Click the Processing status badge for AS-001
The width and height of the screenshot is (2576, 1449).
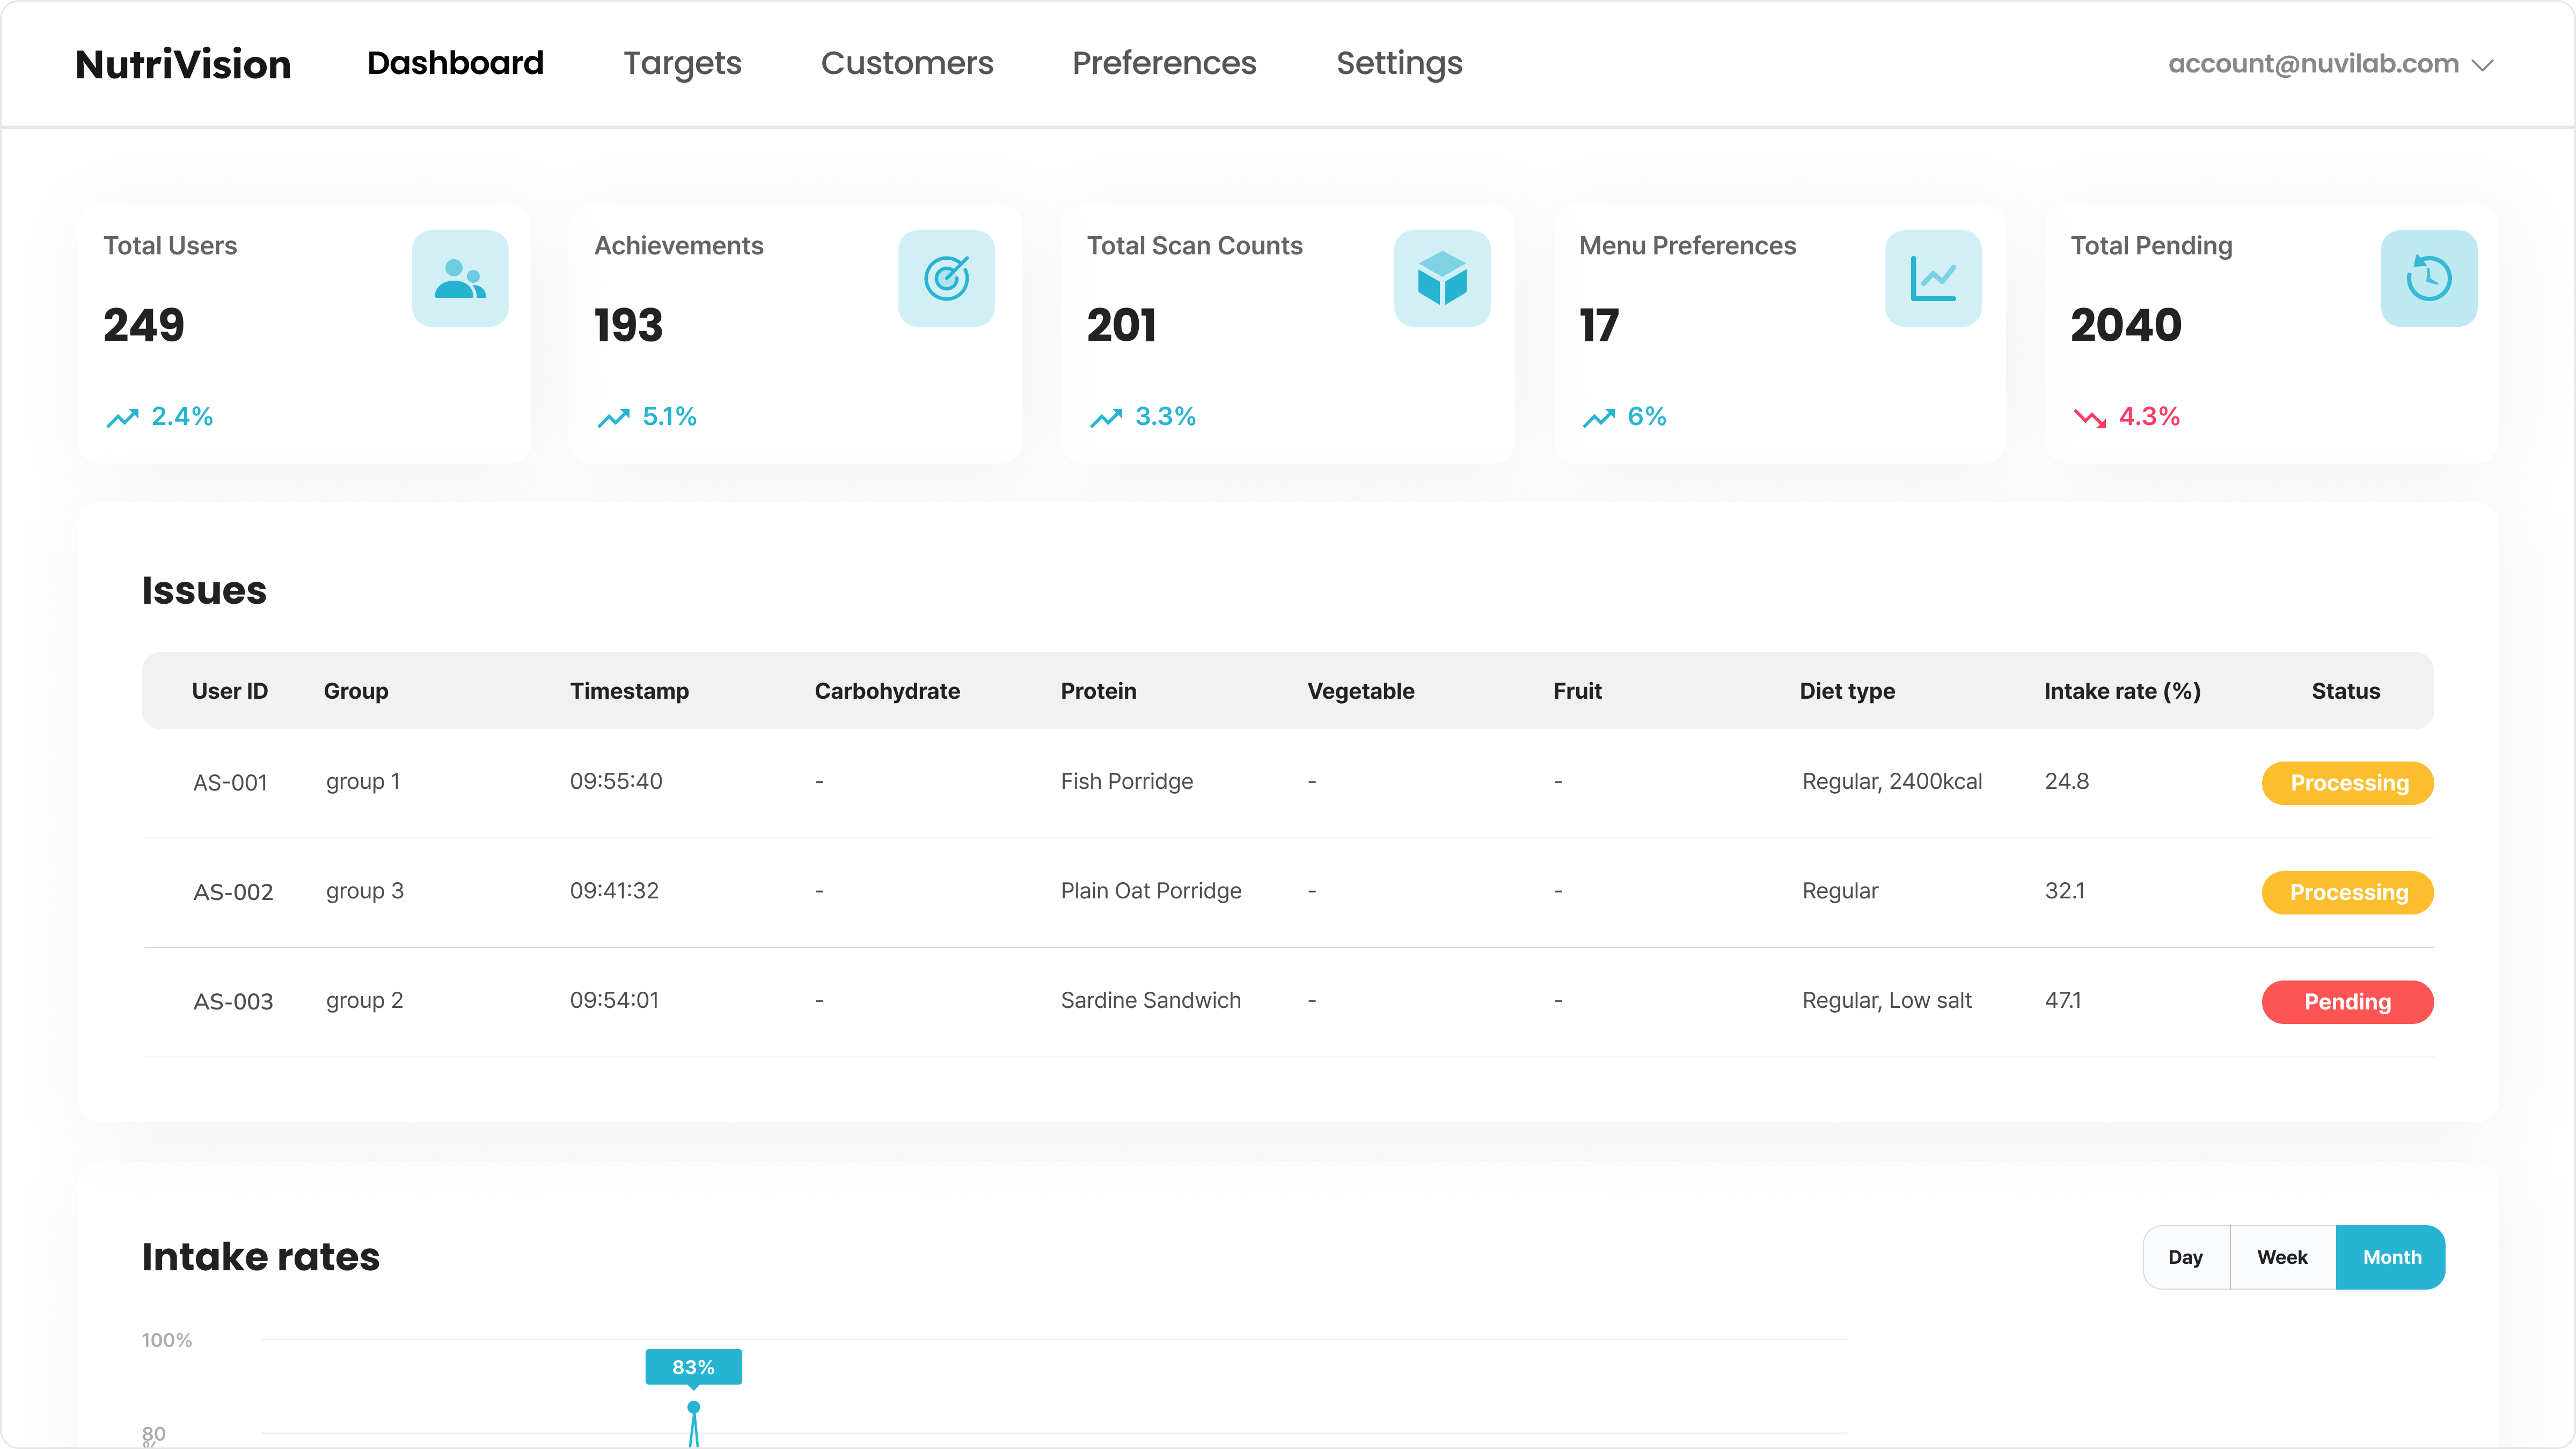[2348, 783]
